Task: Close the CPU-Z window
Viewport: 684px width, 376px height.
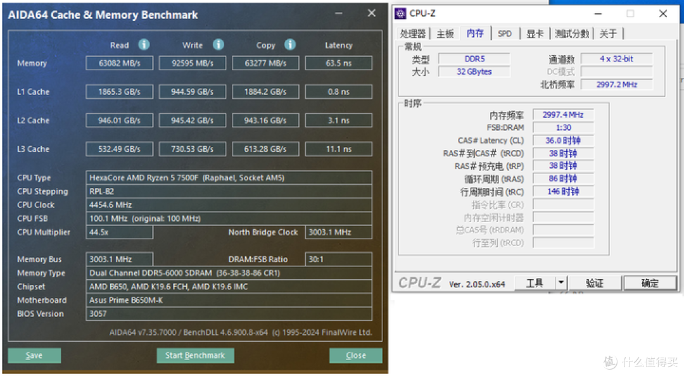Action: (663, 14)
